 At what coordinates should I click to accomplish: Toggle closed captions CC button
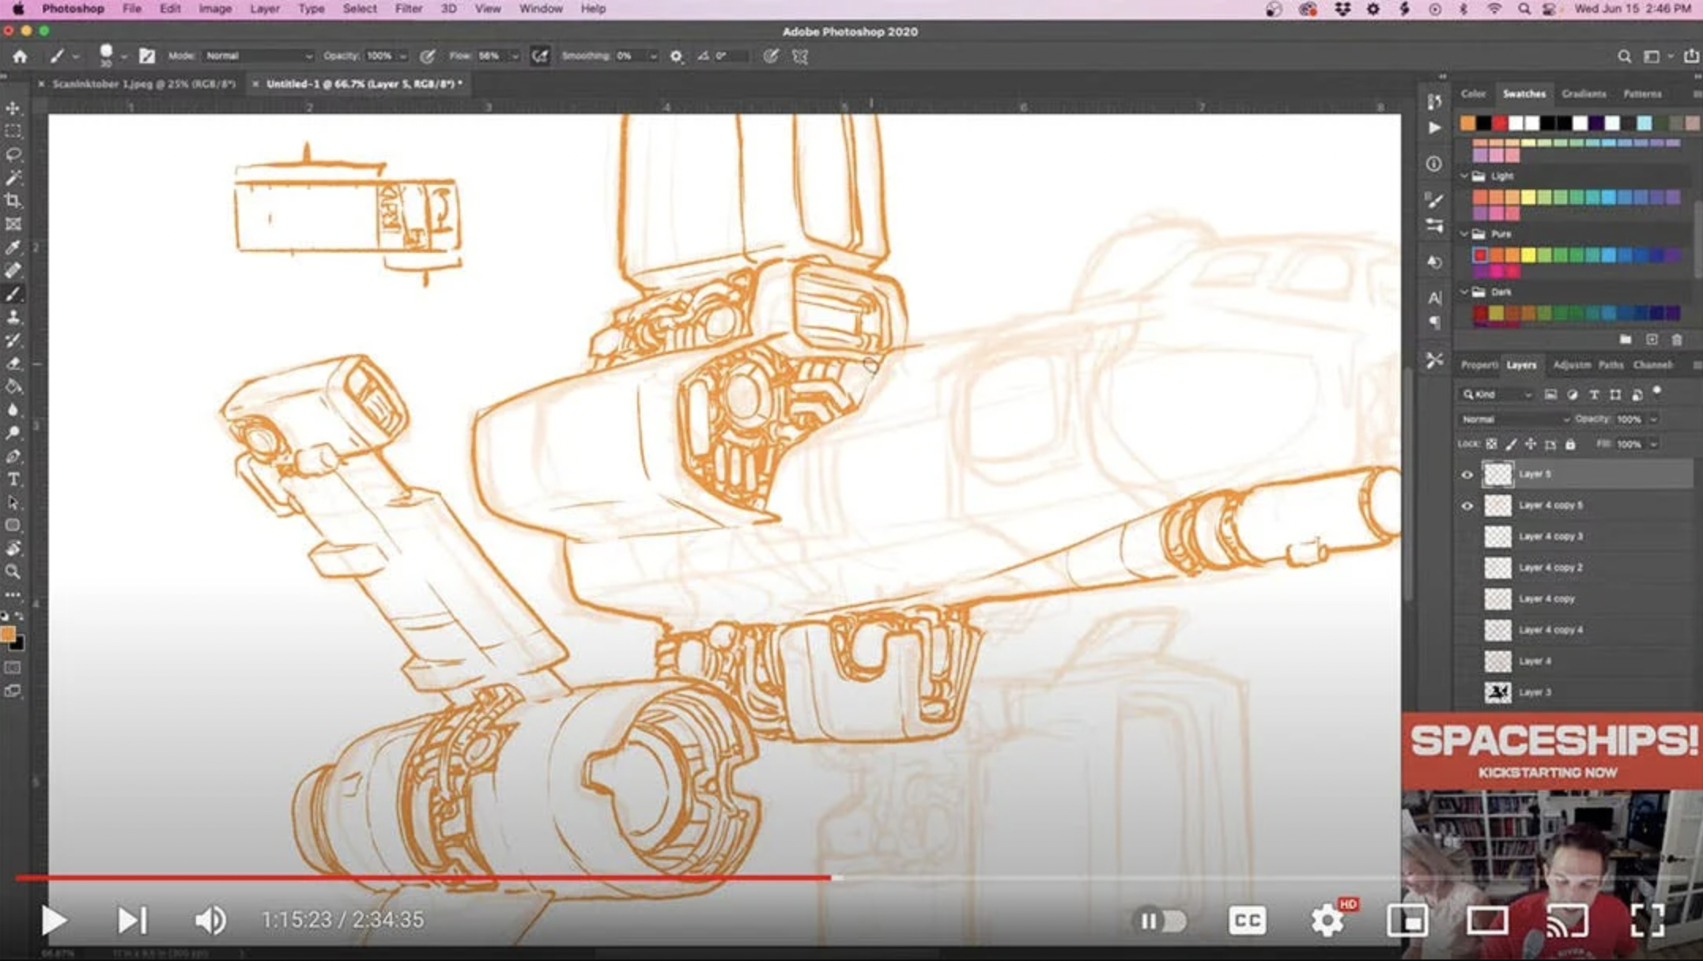[x=1248, y=921]
